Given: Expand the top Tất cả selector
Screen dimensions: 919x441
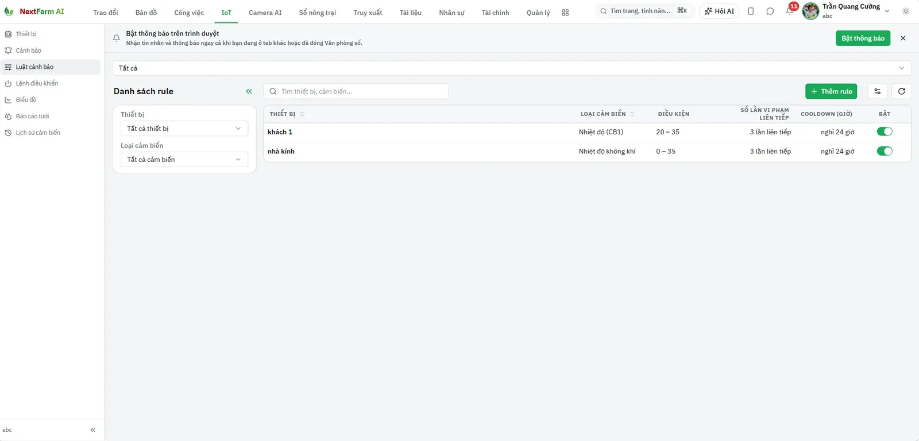Looking at the screenshot, I should click(x=512, y=68).
